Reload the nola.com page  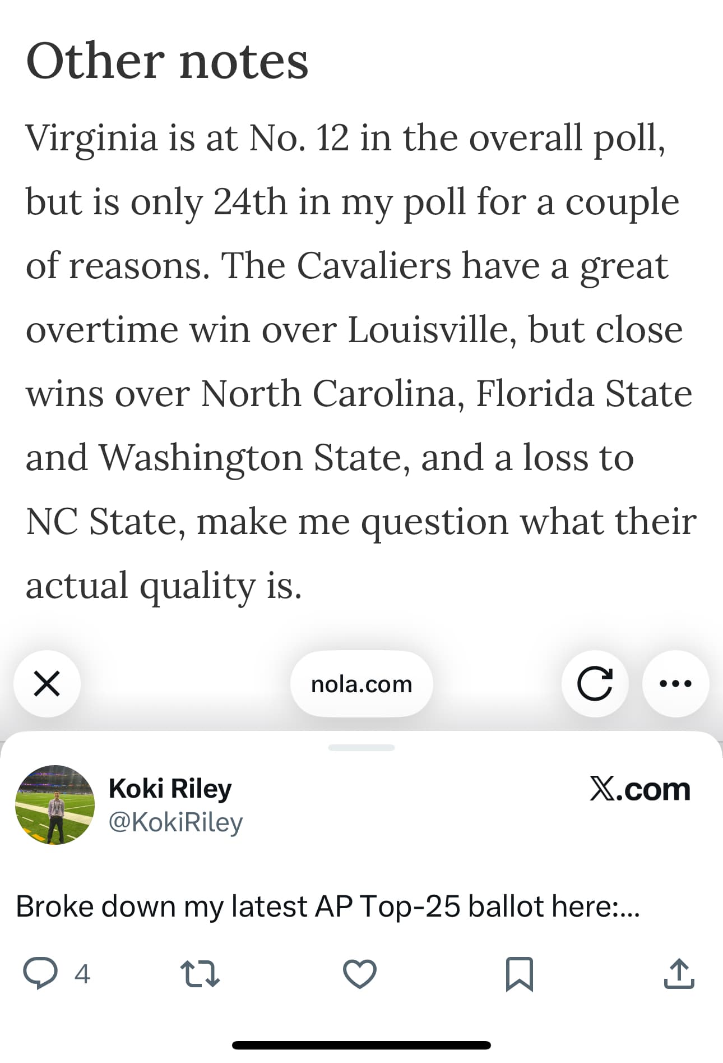[x=595, y=683]
